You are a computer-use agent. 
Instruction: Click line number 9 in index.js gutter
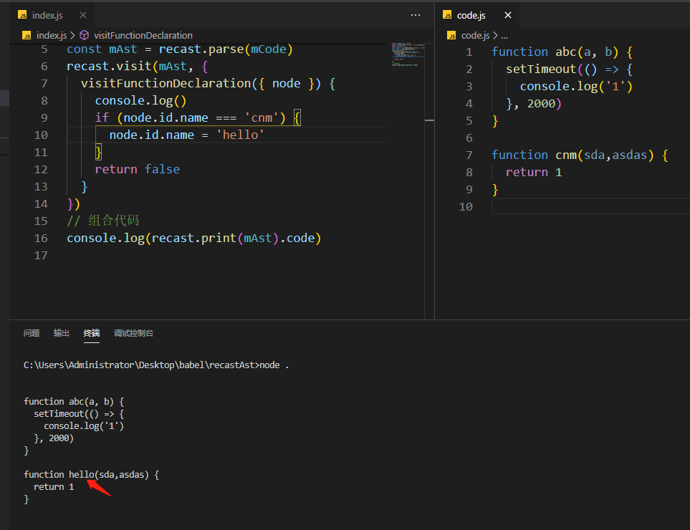click(44, 118)
